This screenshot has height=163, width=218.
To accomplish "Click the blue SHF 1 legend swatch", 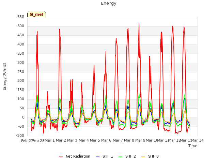I will pyautogui.click(x=98, y=157).
